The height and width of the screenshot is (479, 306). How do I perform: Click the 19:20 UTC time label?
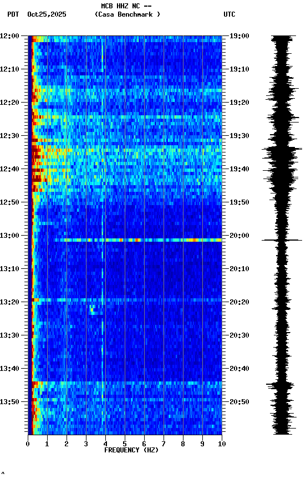(x=239, y=103)
